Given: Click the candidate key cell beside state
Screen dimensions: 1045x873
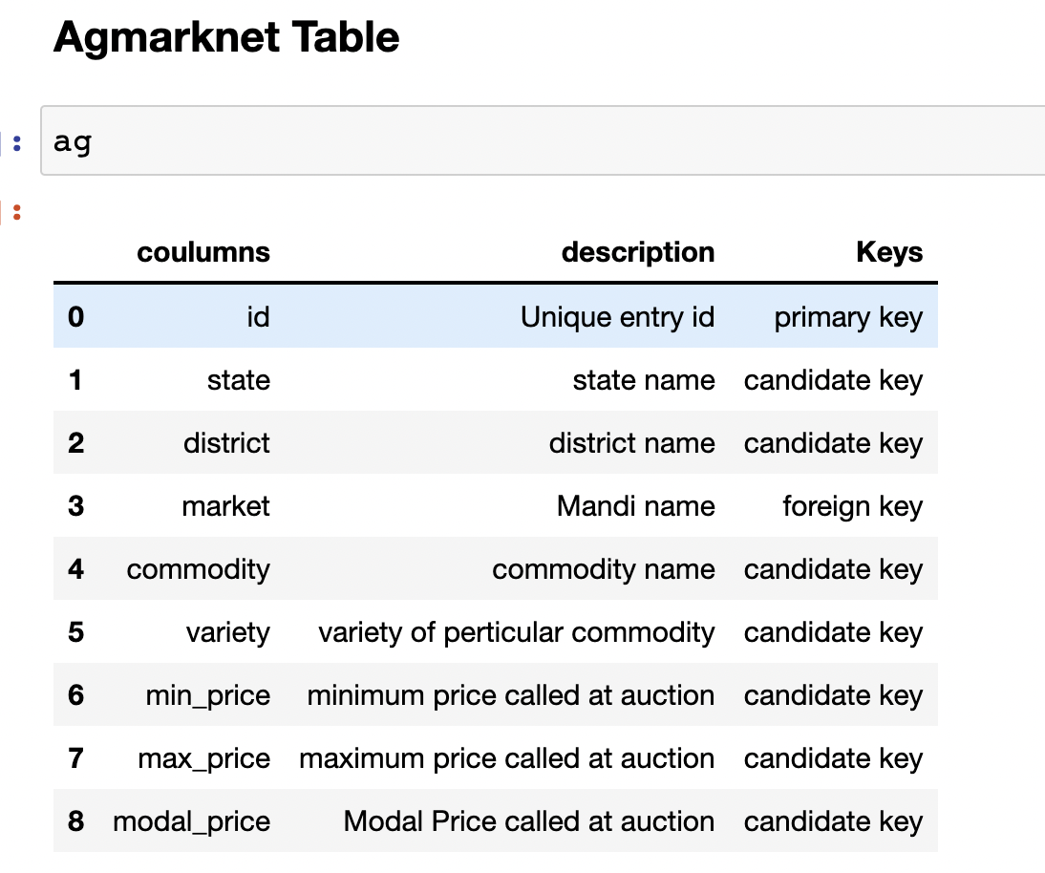Looking at the screenshot, I should 833,379.
